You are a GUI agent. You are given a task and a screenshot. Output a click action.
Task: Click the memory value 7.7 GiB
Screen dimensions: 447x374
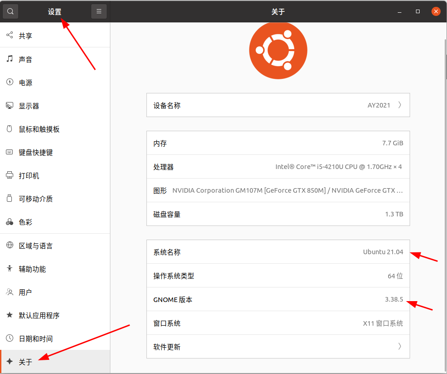pyautogui.click(x=393, y=143)
